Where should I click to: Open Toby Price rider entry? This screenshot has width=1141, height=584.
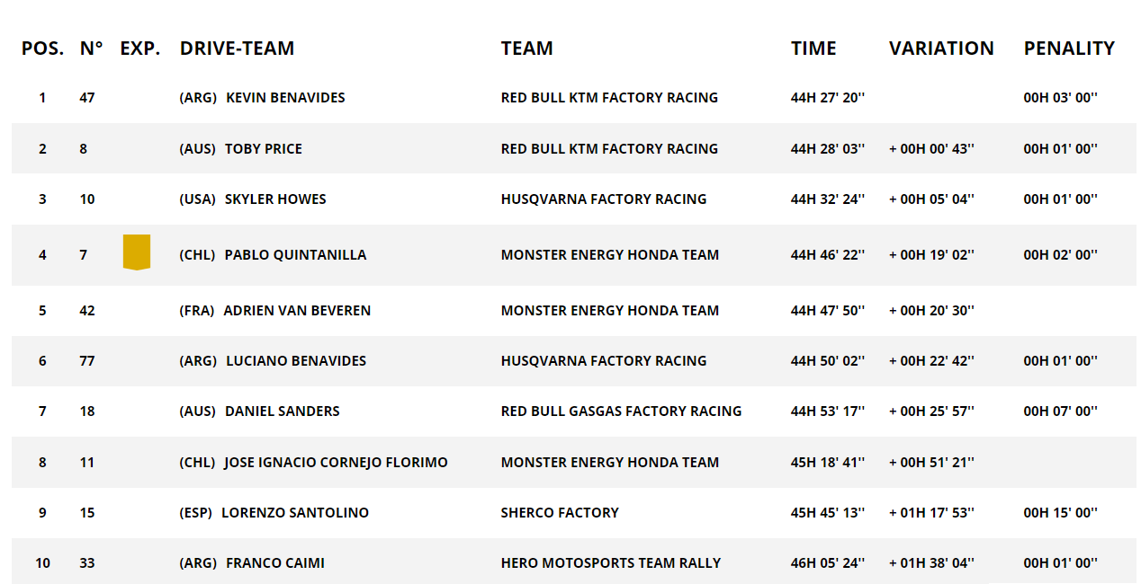(264, 148)
